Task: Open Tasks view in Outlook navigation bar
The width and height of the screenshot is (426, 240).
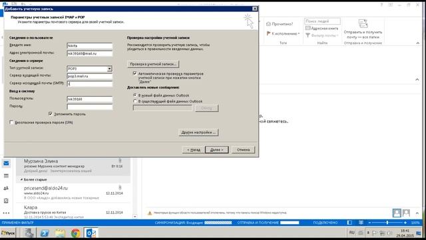Action: point(6,201)
